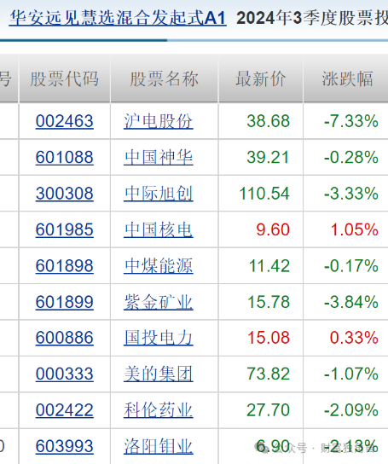Screen dimensions: 388x464
Task: Open the 华安远见慧选混合发起式A1 fund link
Action: click(x=118, y=18)
